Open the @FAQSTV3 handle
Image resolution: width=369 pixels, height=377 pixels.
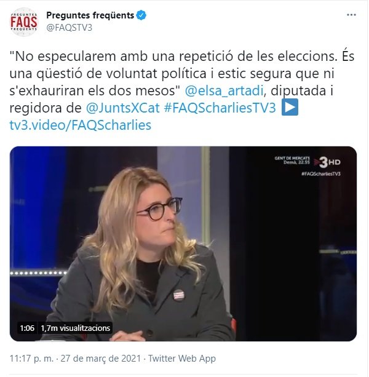tap(69, 28)
